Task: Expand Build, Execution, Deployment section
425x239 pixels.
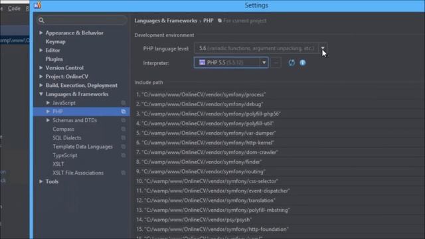Action: click(x=41, y=86)
